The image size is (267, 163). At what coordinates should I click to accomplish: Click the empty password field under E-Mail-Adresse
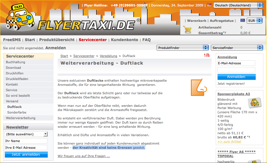(236, 70)
